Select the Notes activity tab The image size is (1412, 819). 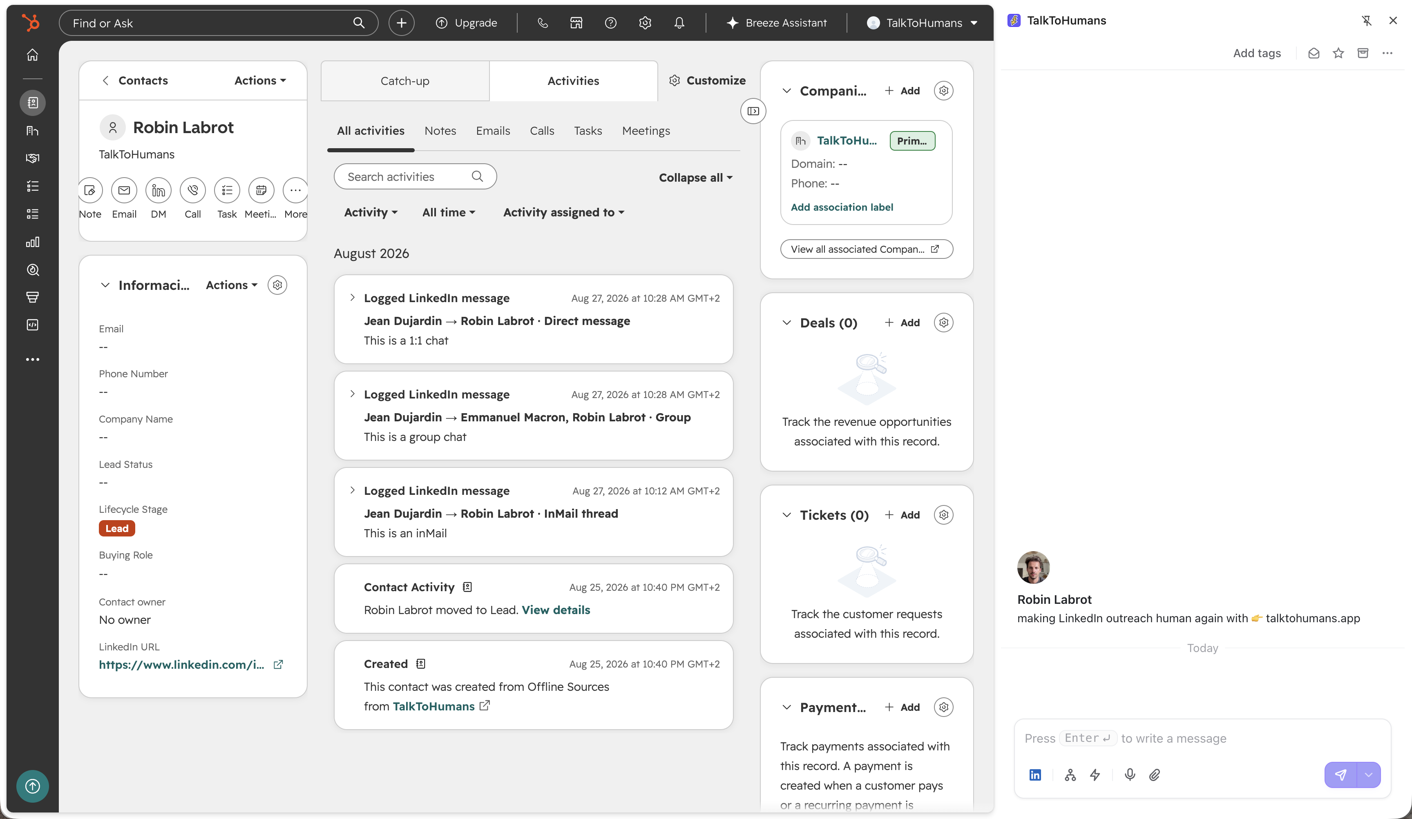(440, 130)
